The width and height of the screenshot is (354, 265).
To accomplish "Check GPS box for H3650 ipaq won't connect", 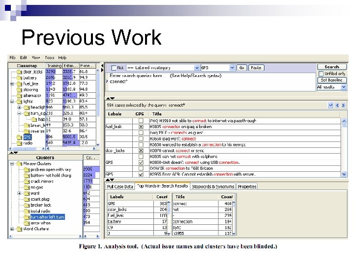I will pos(141,138).
